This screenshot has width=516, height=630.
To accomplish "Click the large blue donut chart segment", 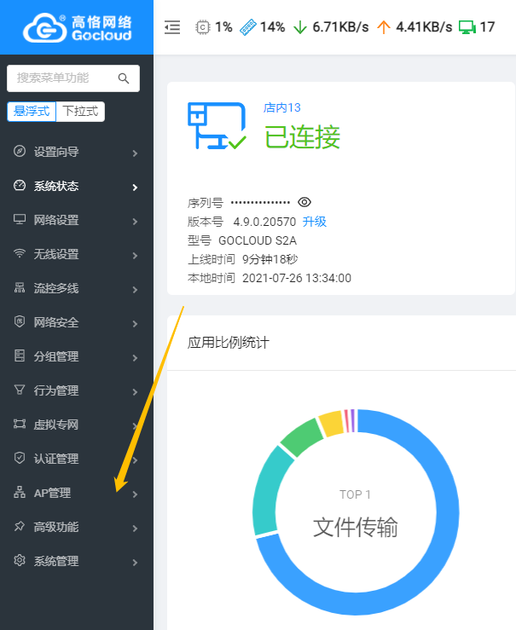I will (x=444, y=554).
